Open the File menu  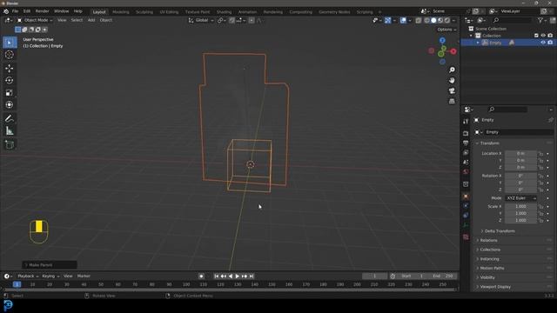point(15,11)
